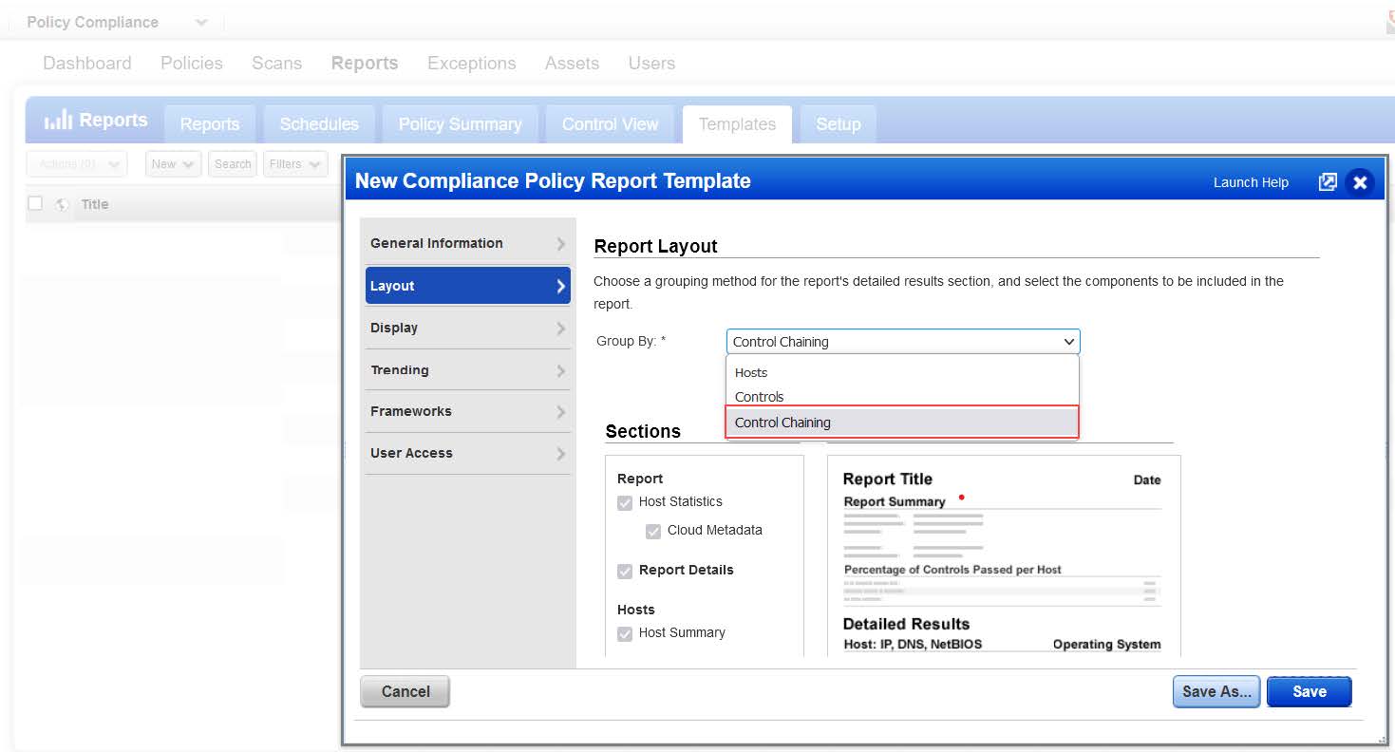Open the Group By combo box
The image size is (1395, 752).
(903, 342)
